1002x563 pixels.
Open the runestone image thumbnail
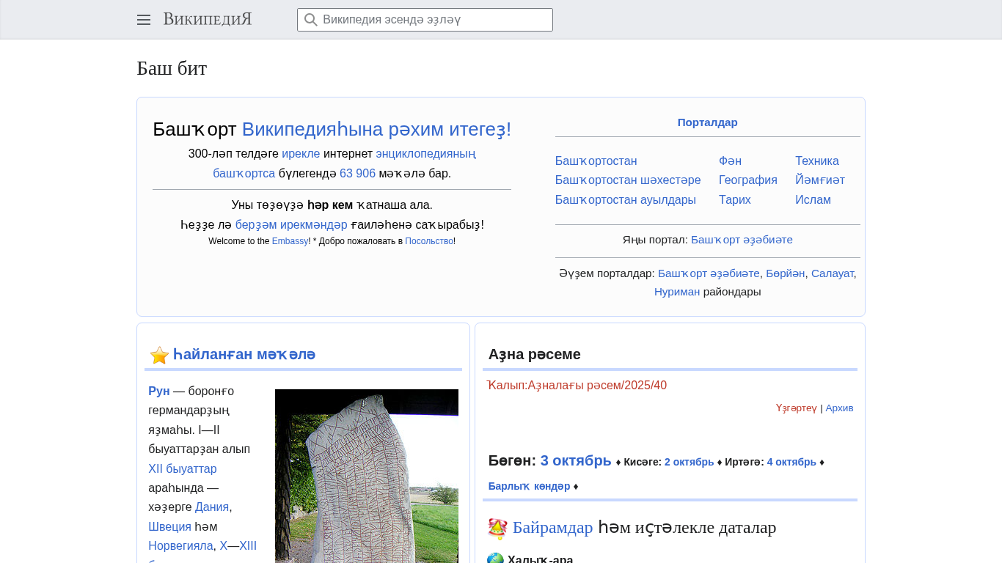(366, 476)
